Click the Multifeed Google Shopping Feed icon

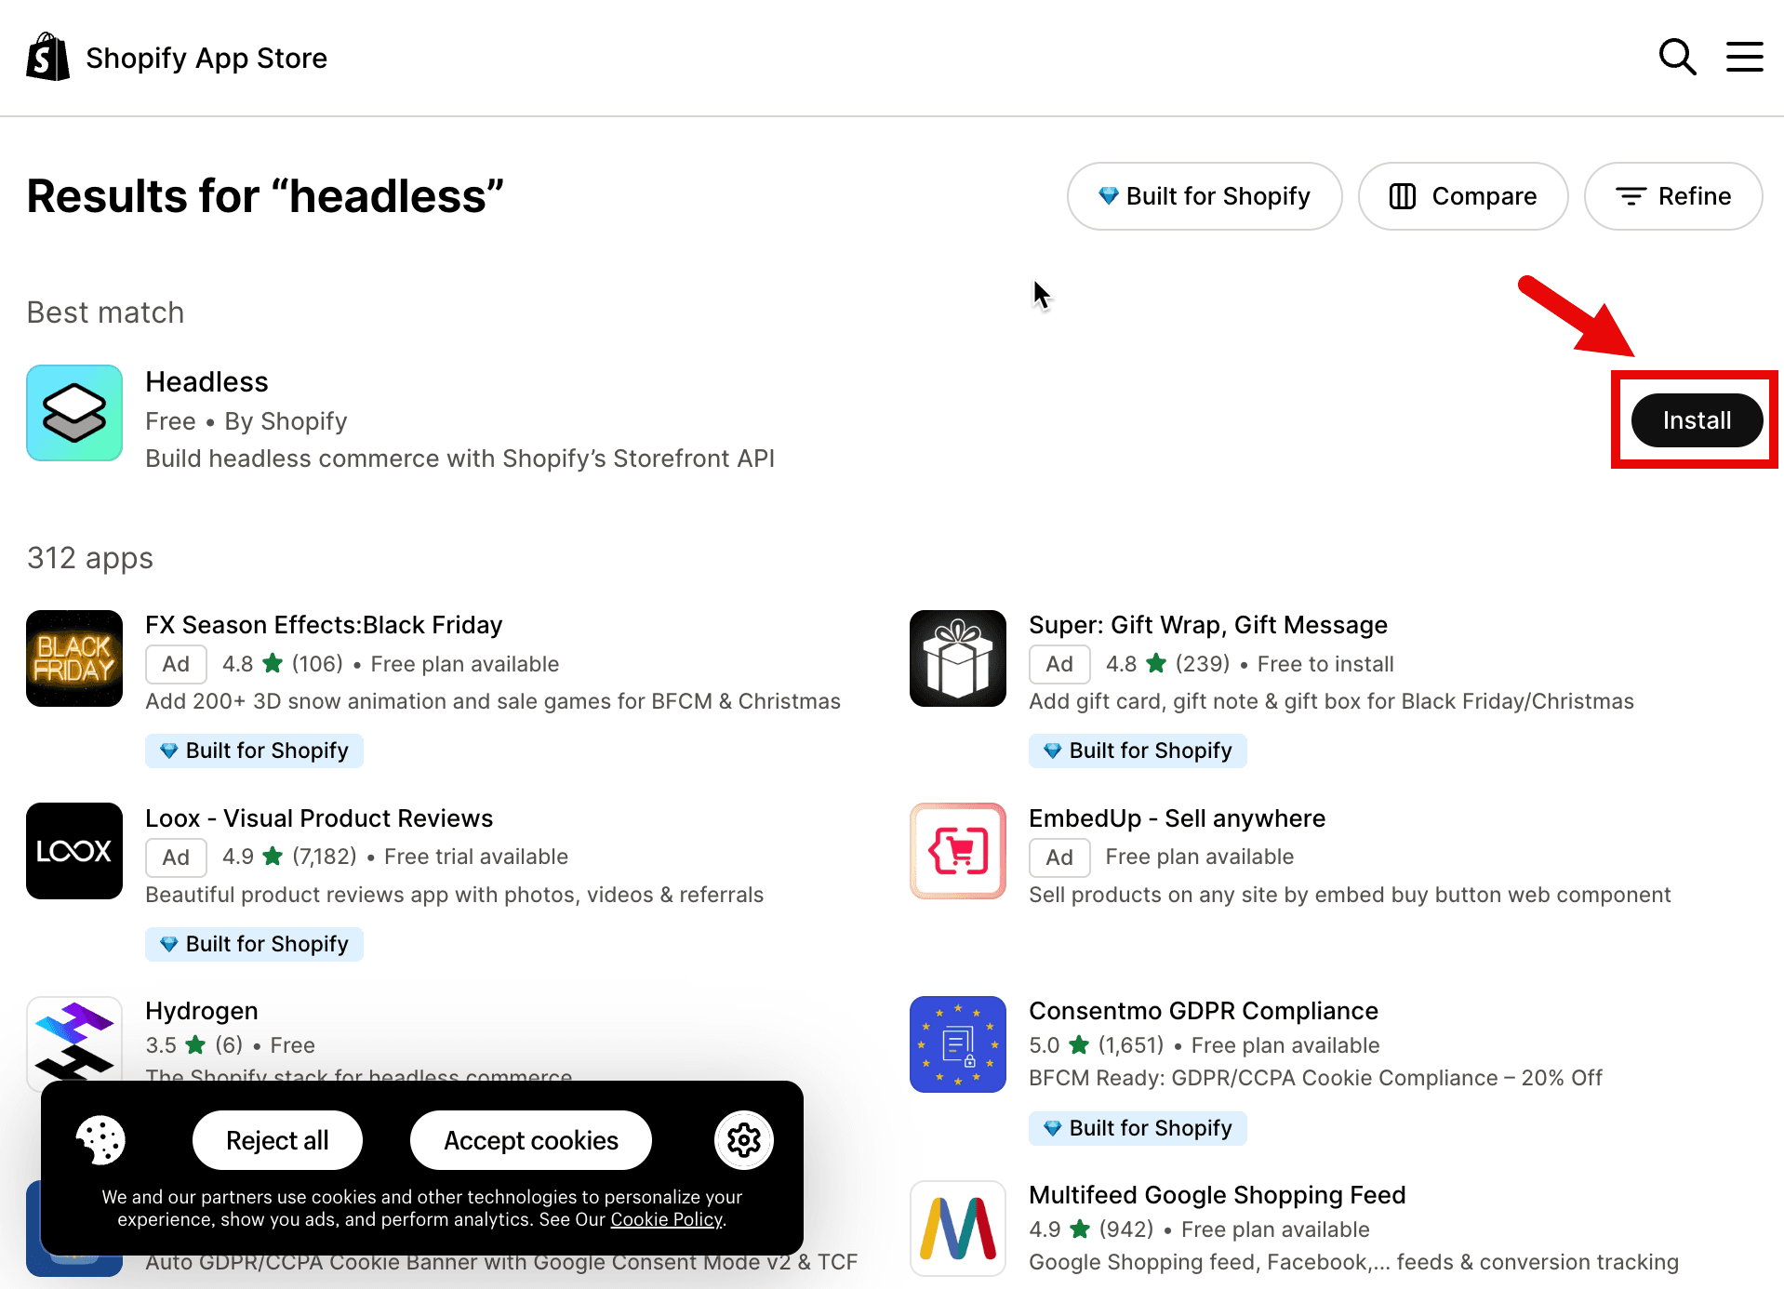[x=957, y=1228]
